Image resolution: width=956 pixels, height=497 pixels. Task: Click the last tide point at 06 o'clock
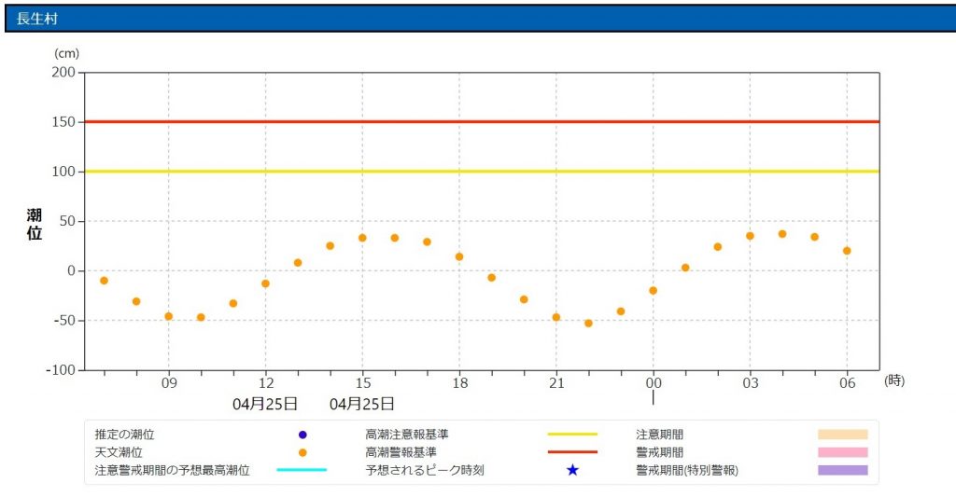(x=847, y=251)
